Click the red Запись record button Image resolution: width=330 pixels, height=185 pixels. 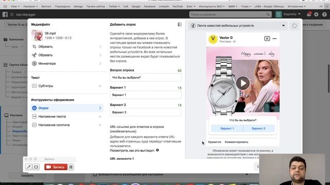(56, 167)
